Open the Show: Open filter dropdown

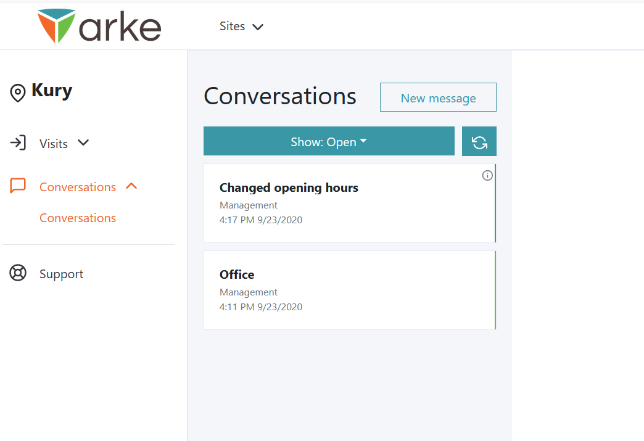tap(329, 141)
